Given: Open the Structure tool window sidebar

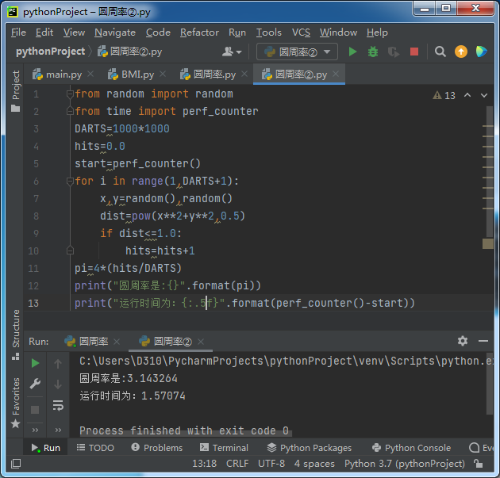Looking at the screenshot, I should click(15, 334).
